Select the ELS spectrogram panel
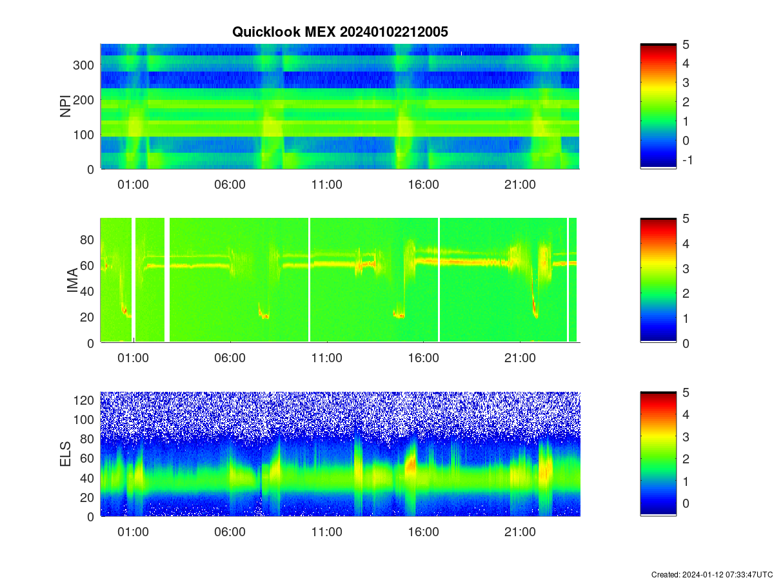The width and height of the screenshot is (774, 580). 340,454
